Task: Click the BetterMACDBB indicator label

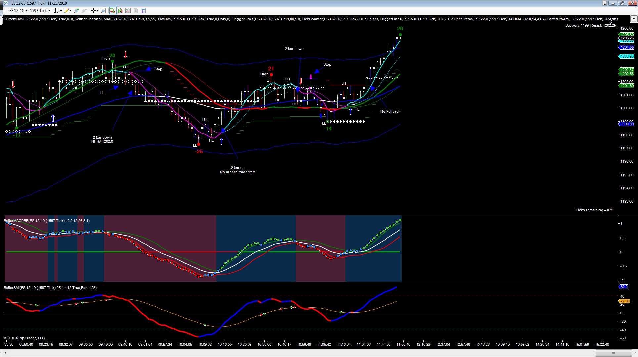Action: [x=47, y=221]
